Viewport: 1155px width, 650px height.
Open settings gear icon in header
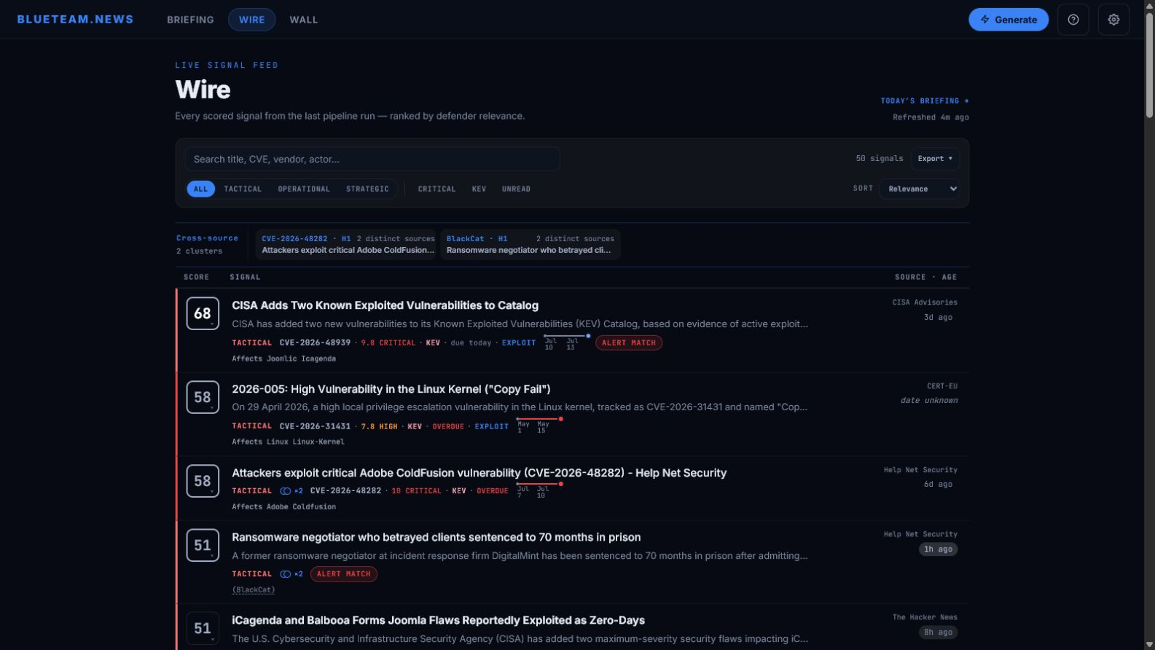tap(1113, 20)
